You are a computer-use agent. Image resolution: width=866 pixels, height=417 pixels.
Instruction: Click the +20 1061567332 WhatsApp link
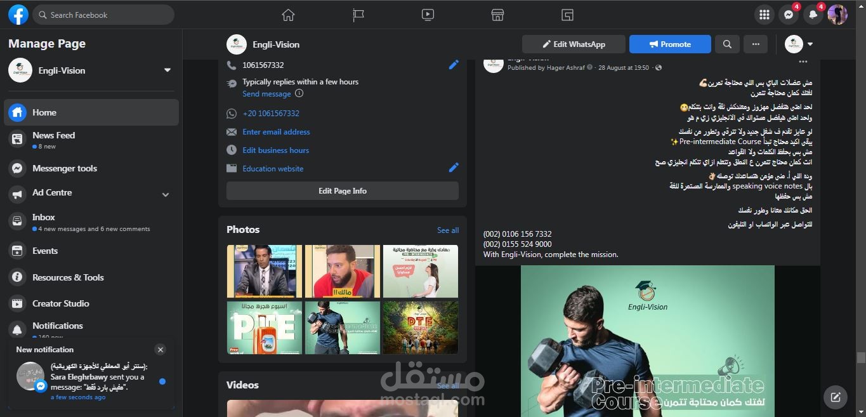coord(271,113)
